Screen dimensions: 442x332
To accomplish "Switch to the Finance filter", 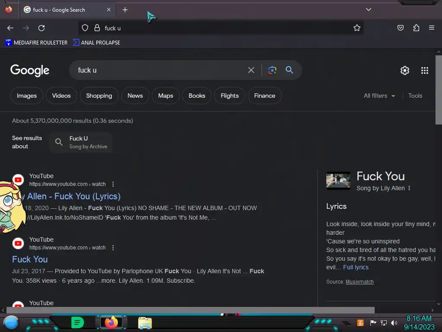I will pyautogui.click(x=265, y=96).
